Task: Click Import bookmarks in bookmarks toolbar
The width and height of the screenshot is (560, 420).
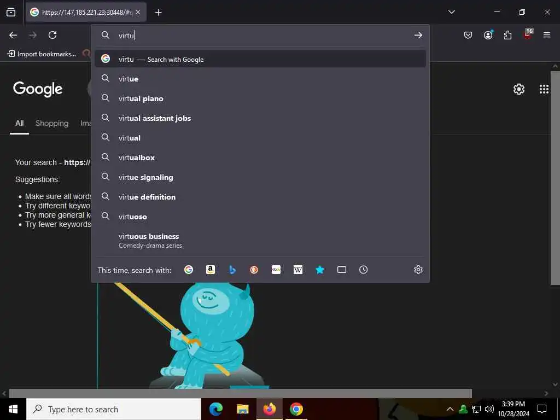Action: 42,54
